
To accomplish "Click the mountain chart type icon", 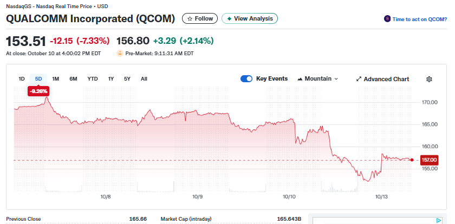I will [300, 79].
